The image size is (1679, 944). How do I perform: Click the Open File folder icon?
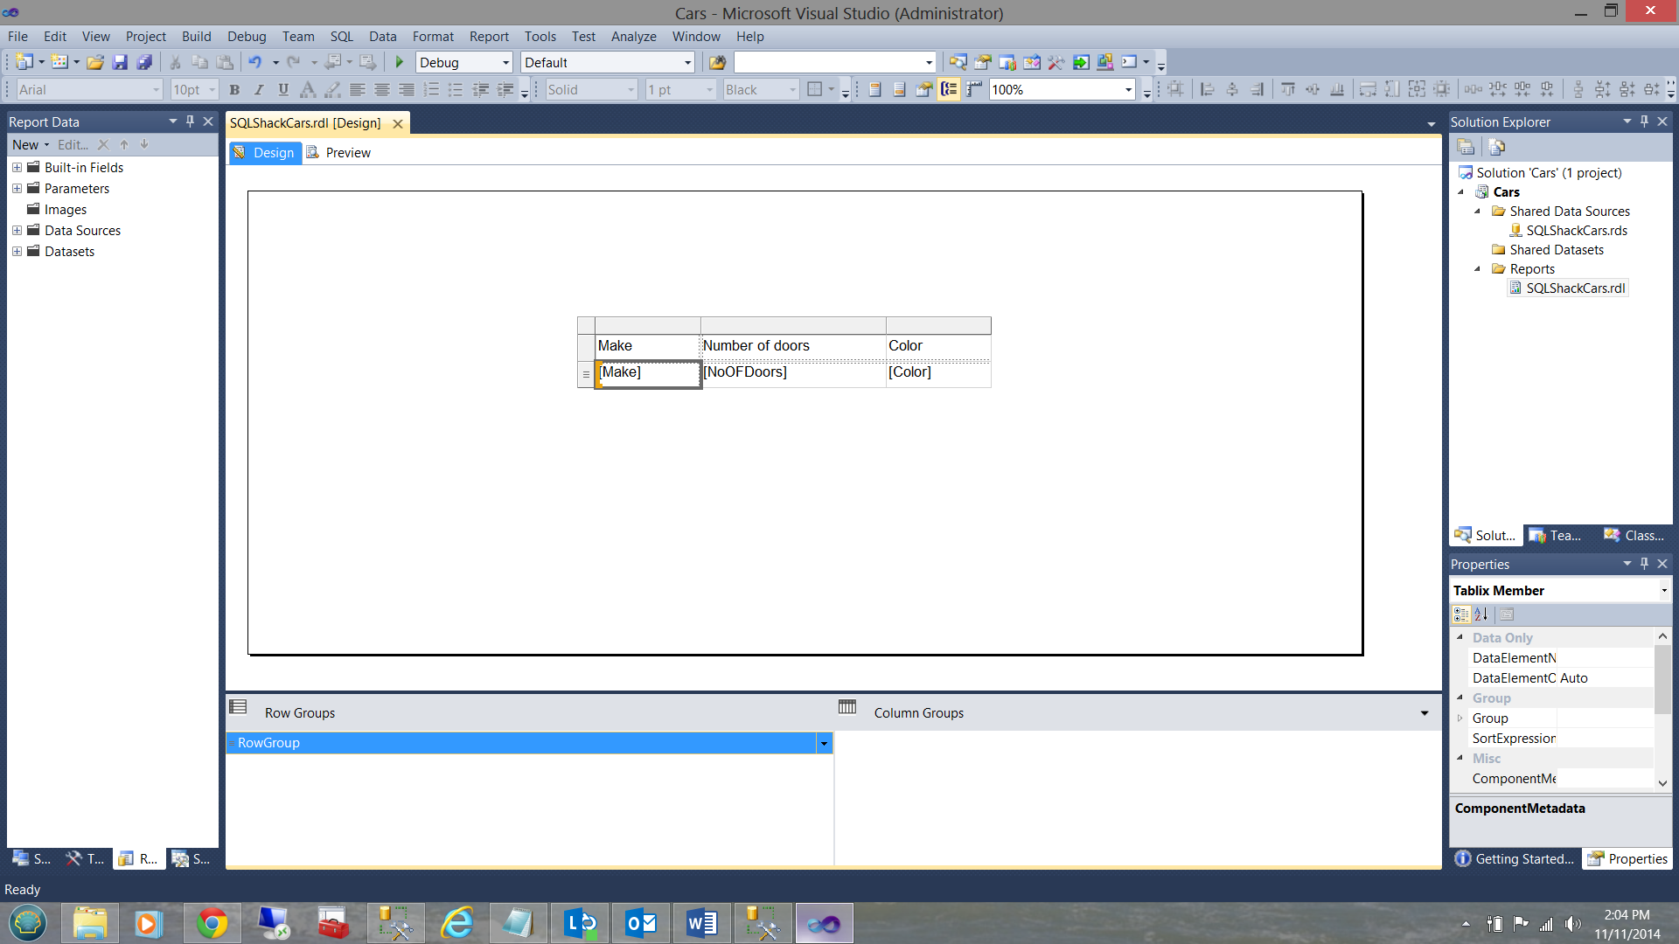(95, 62)
